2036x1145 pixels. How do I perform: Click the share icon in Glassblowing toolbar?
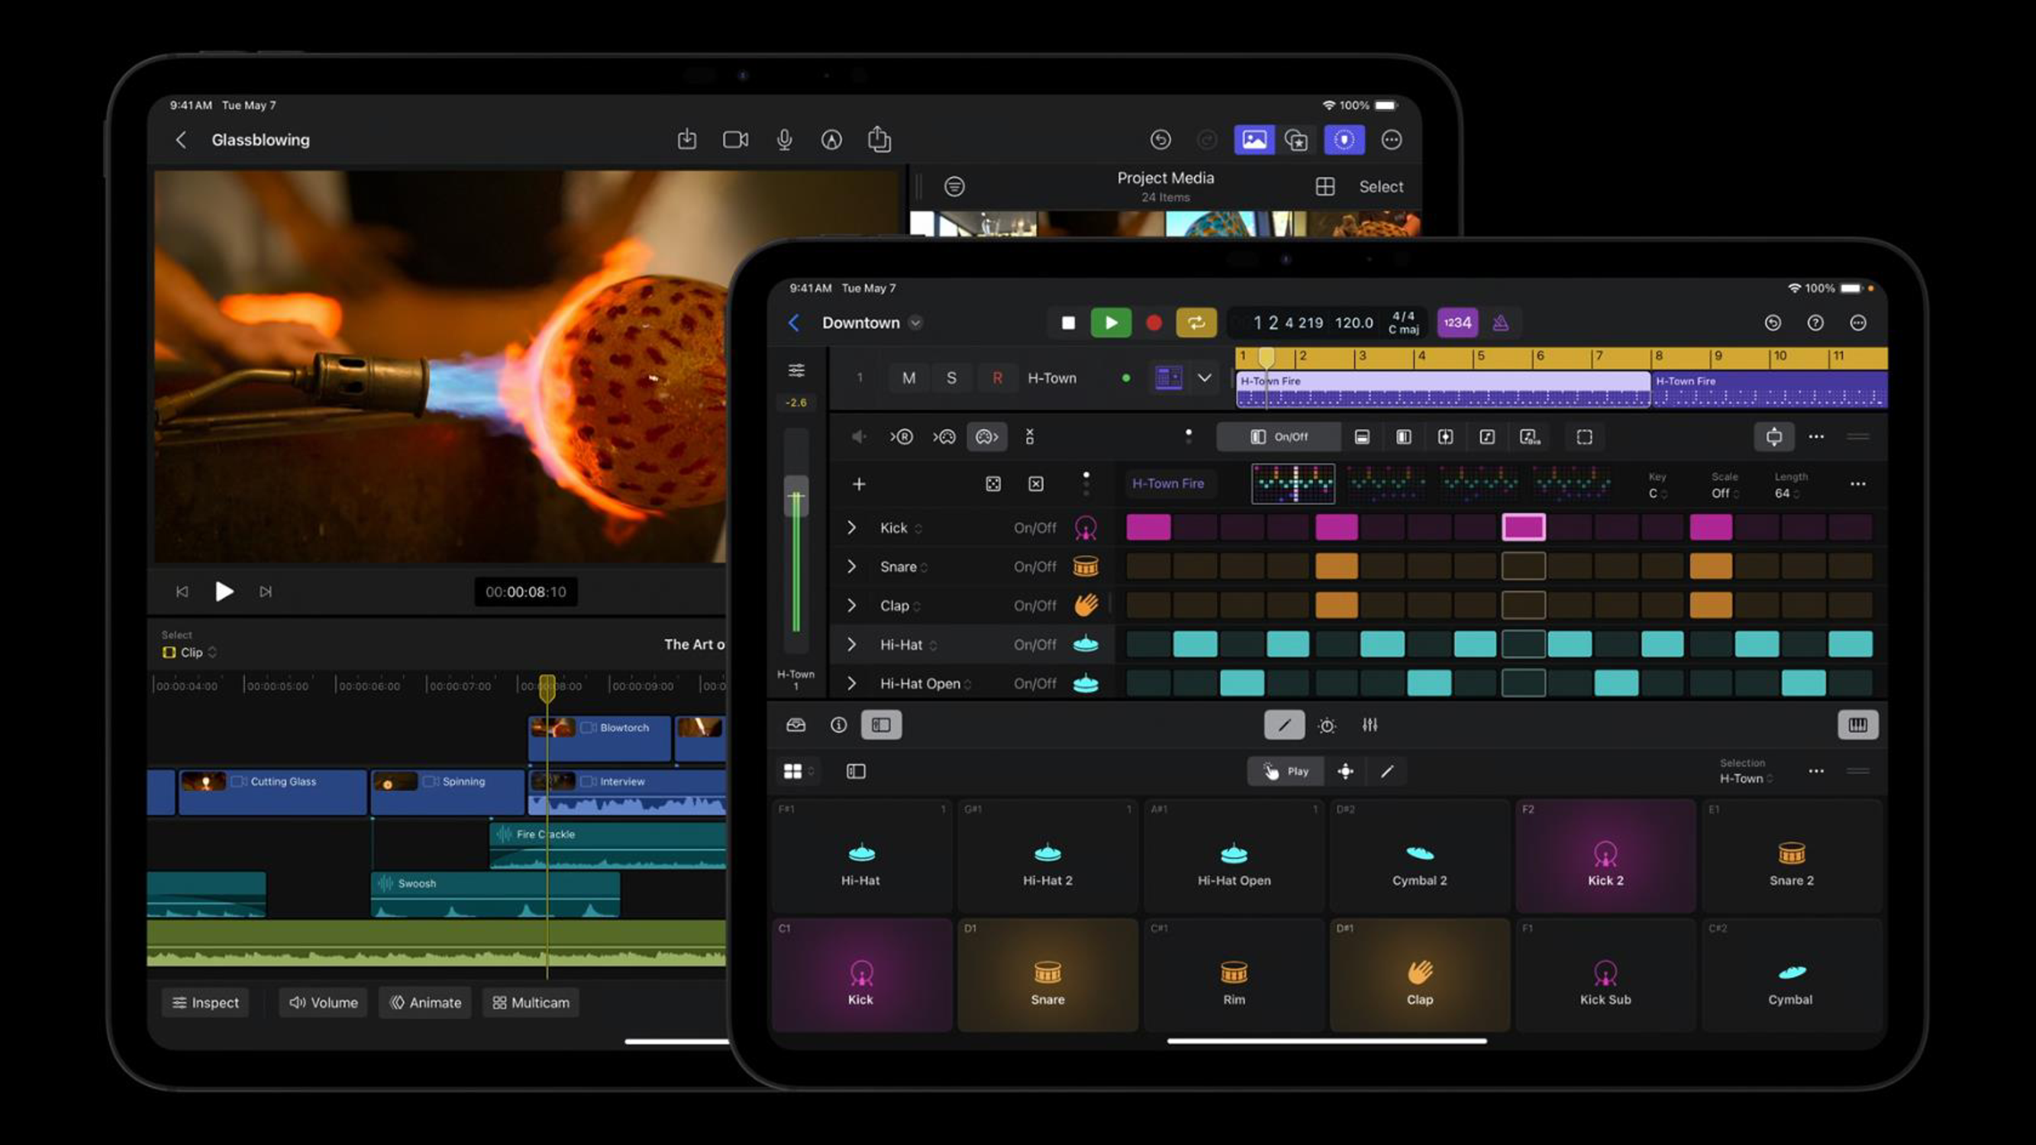(879, 140)
